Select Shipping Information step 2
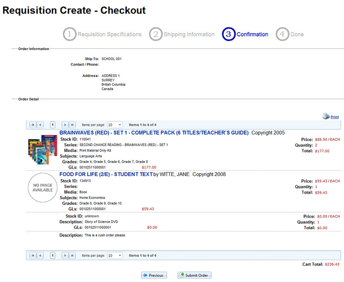 pos(182,34)
